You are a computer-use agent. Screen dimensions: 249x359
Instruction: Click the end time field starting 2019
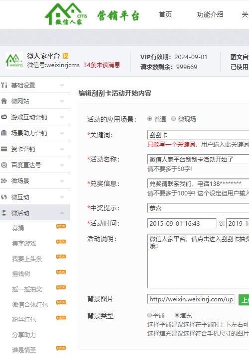click(238, 223)
